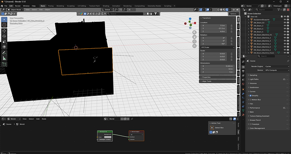Choose the Rotate tool
Image resolution: width=291 pixels, height=154 pixels.
4,36
